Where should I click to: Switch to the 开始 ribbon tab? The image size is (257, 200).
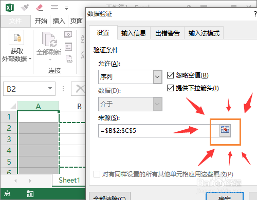tap(41, 21)
